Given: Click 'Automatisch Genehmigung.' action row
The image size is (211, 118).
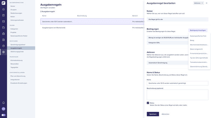Looking at the screenshot, I should point(168,63).
